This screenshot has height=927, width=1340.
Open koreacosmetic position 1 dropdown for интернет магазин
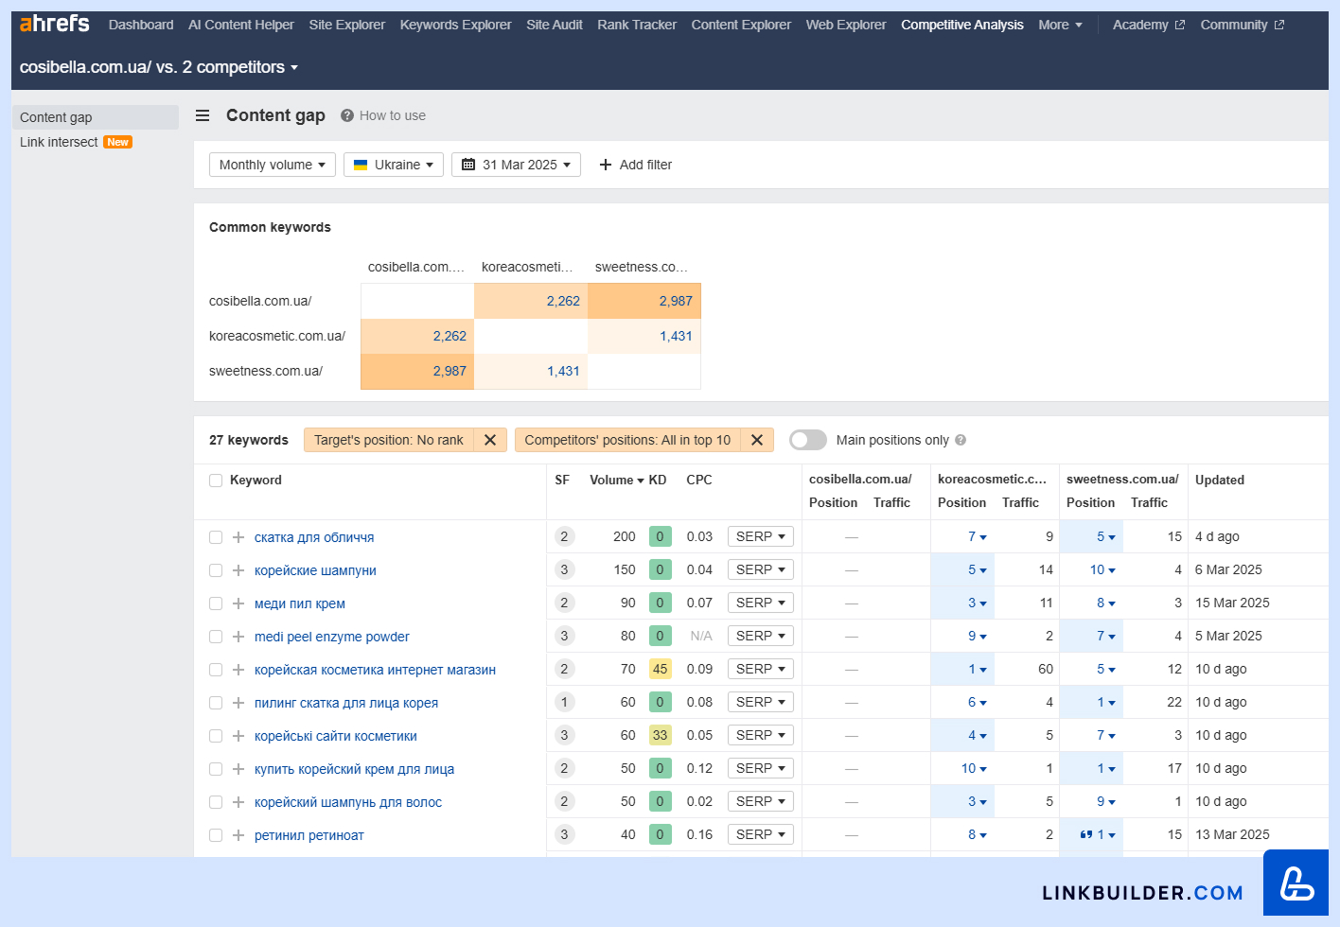click(978, 669)
